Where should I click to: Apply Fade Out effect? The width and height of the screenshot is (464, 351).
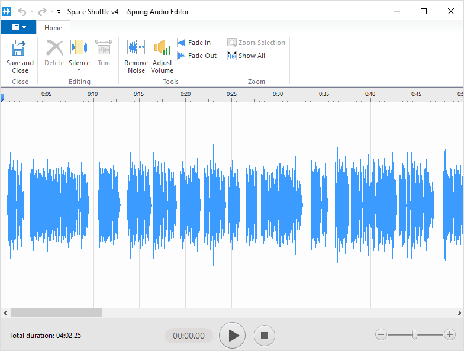(197, 56)
